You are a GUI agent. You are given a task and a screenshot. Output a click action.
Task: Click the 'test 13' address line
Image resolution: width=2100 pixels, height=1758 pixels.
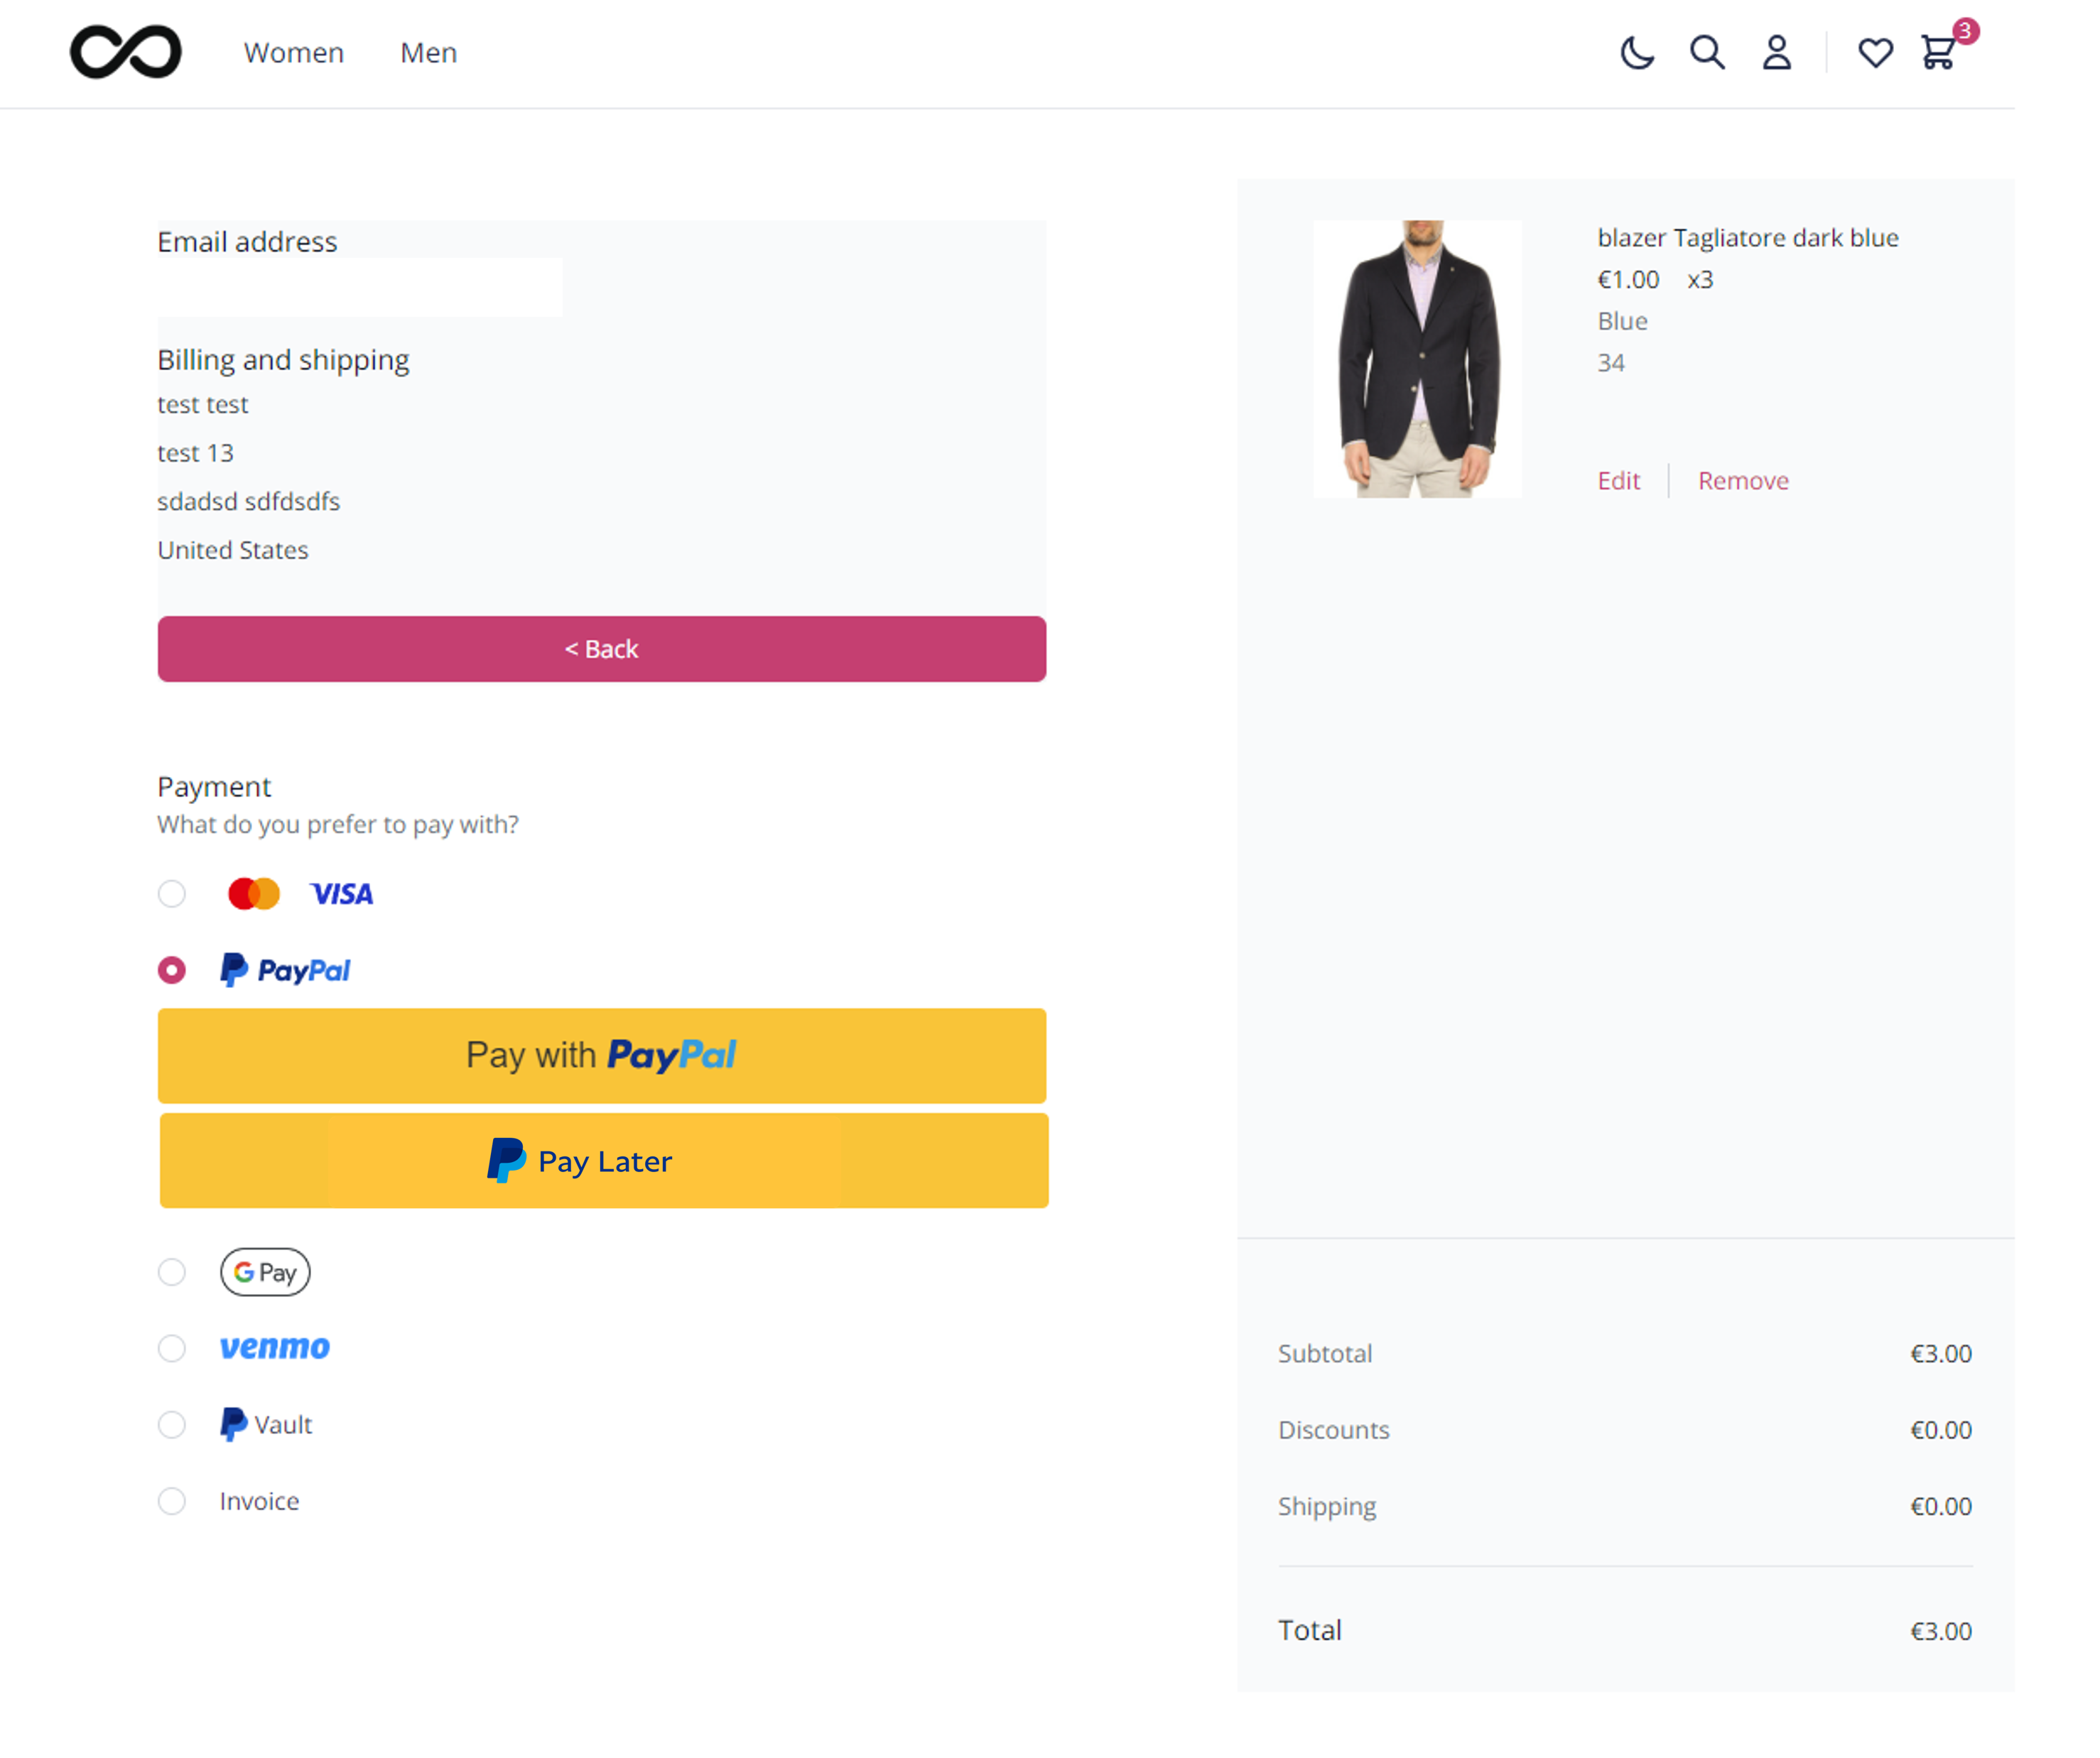click(196, 453)
